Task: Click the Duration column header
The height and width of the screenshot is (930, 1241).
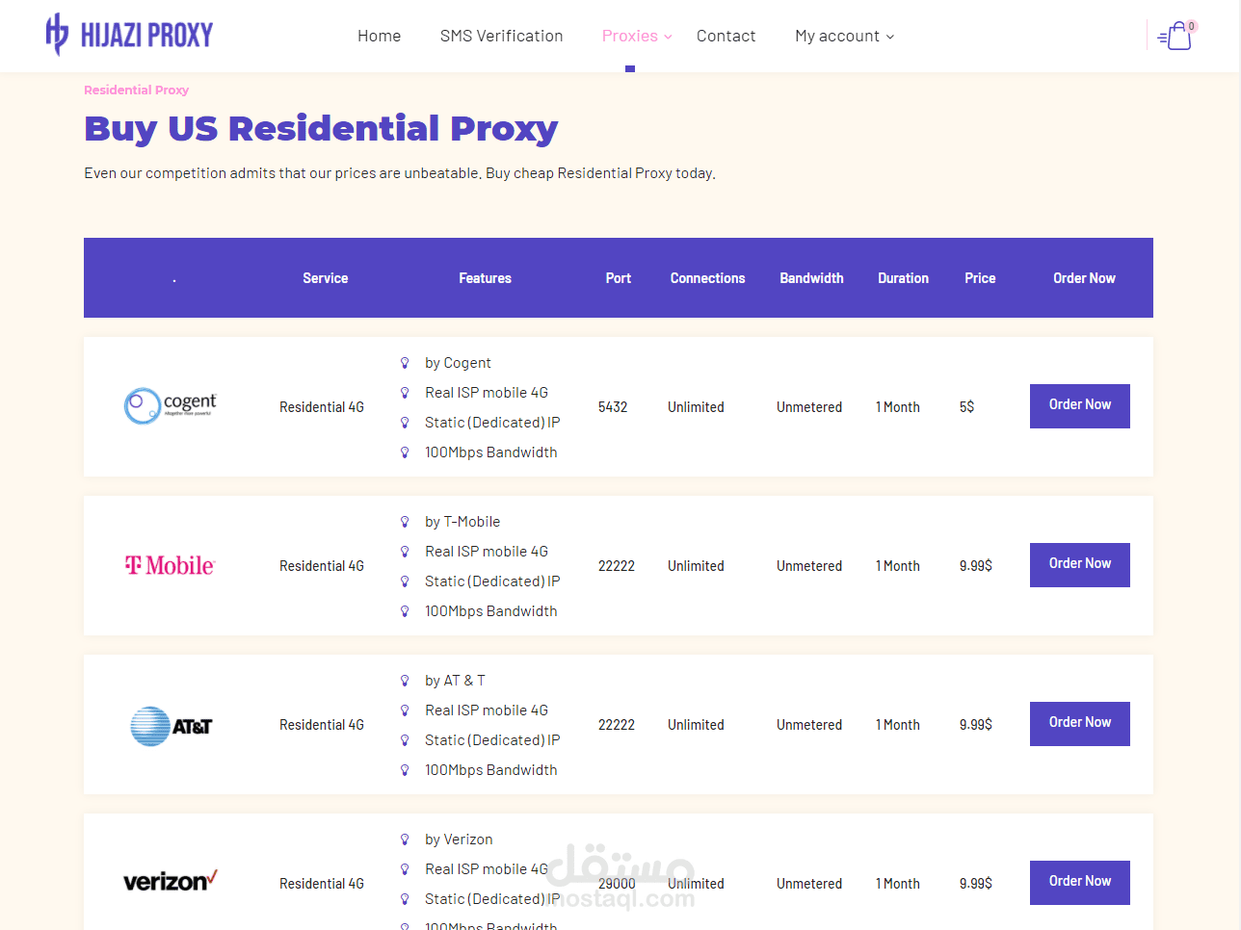Action: coord(903,278)
